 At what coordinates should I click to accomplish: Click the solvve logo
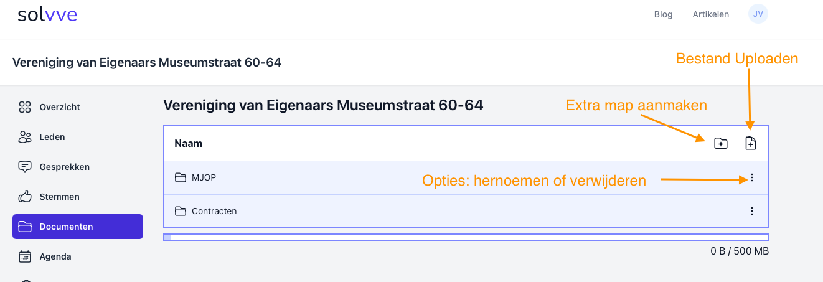(47, 14)
